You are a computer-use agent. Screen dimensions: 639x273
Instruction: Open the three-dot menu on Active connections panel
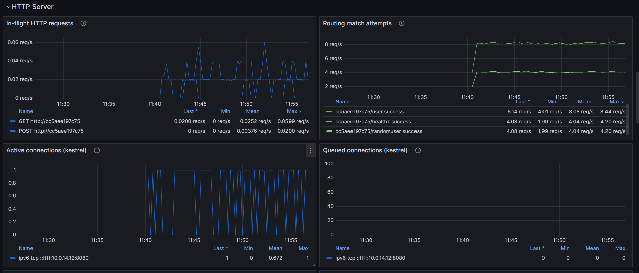(x=311, y=150)
